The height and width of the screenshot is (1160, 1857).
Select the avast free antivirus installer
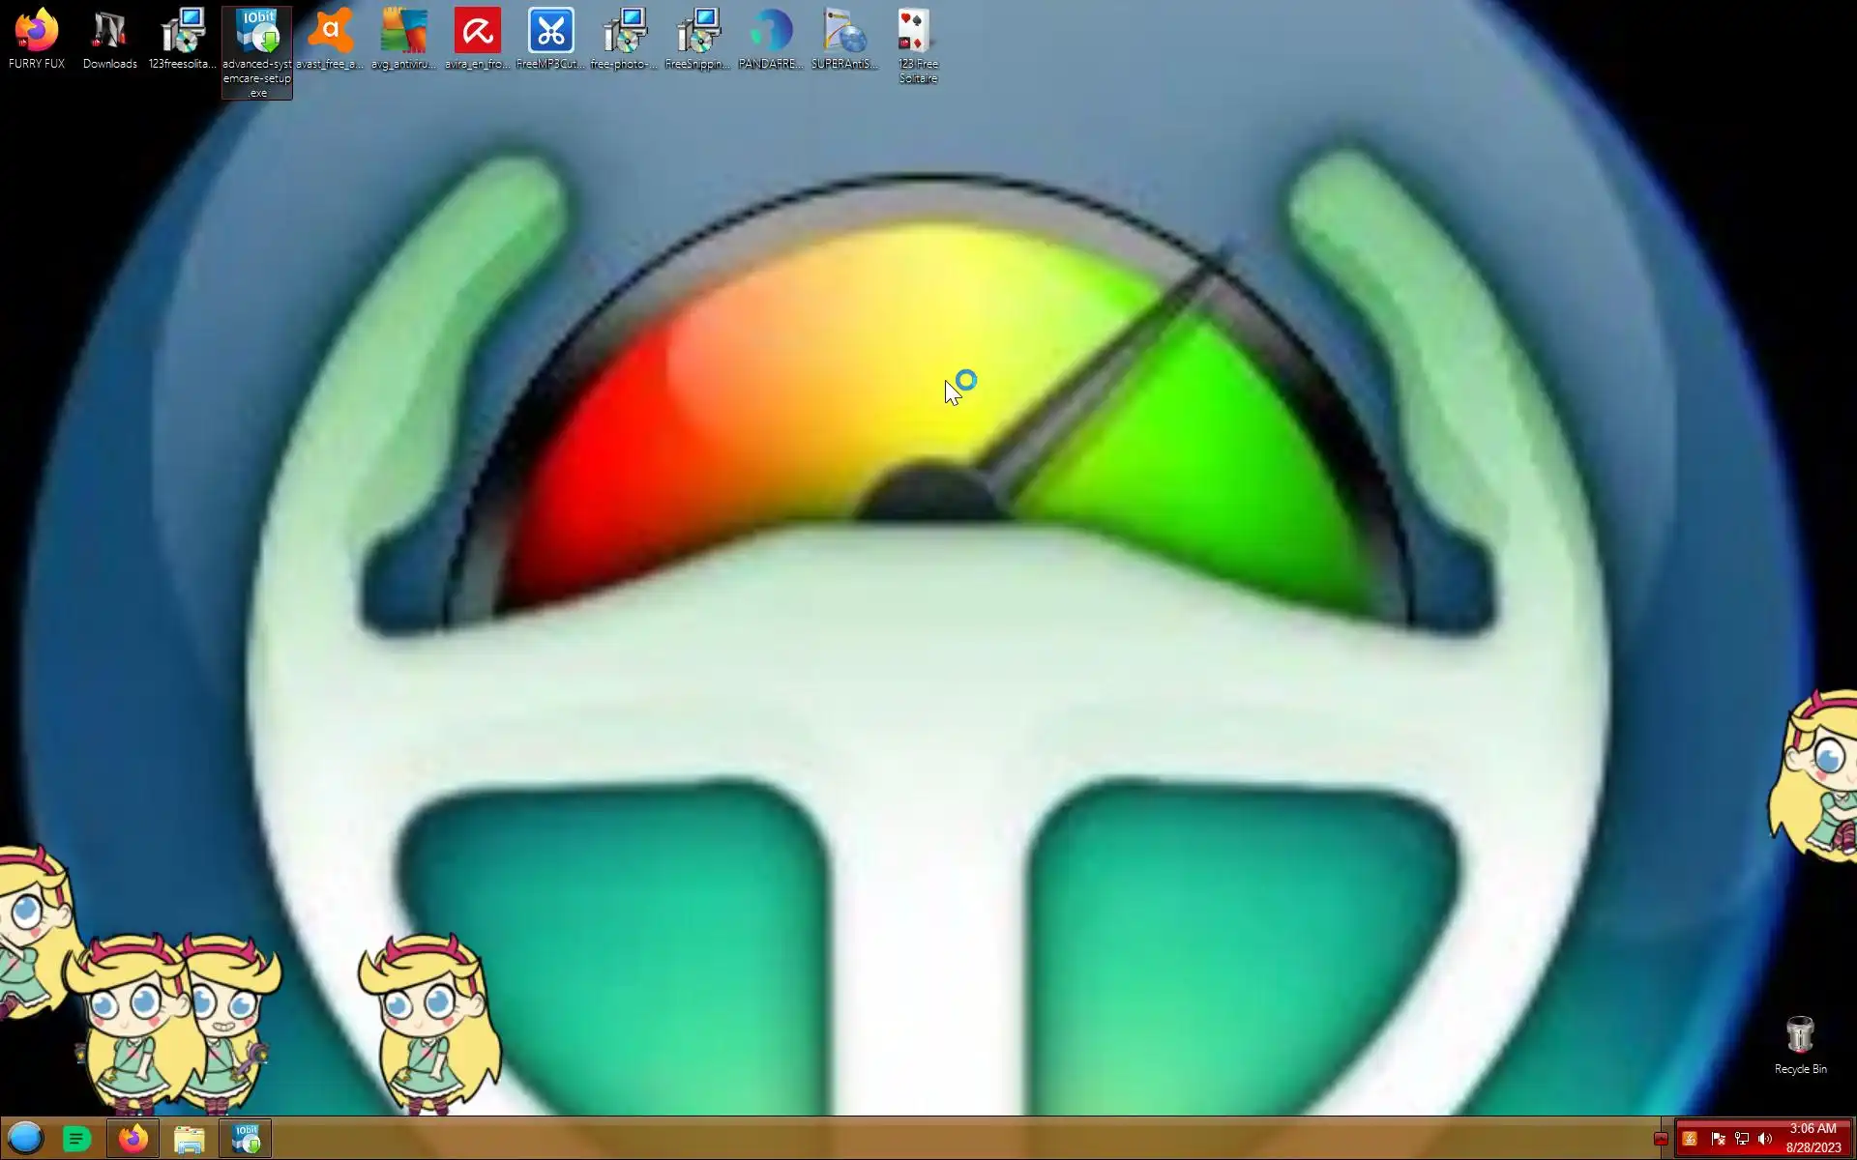click(x=330, y=39)
